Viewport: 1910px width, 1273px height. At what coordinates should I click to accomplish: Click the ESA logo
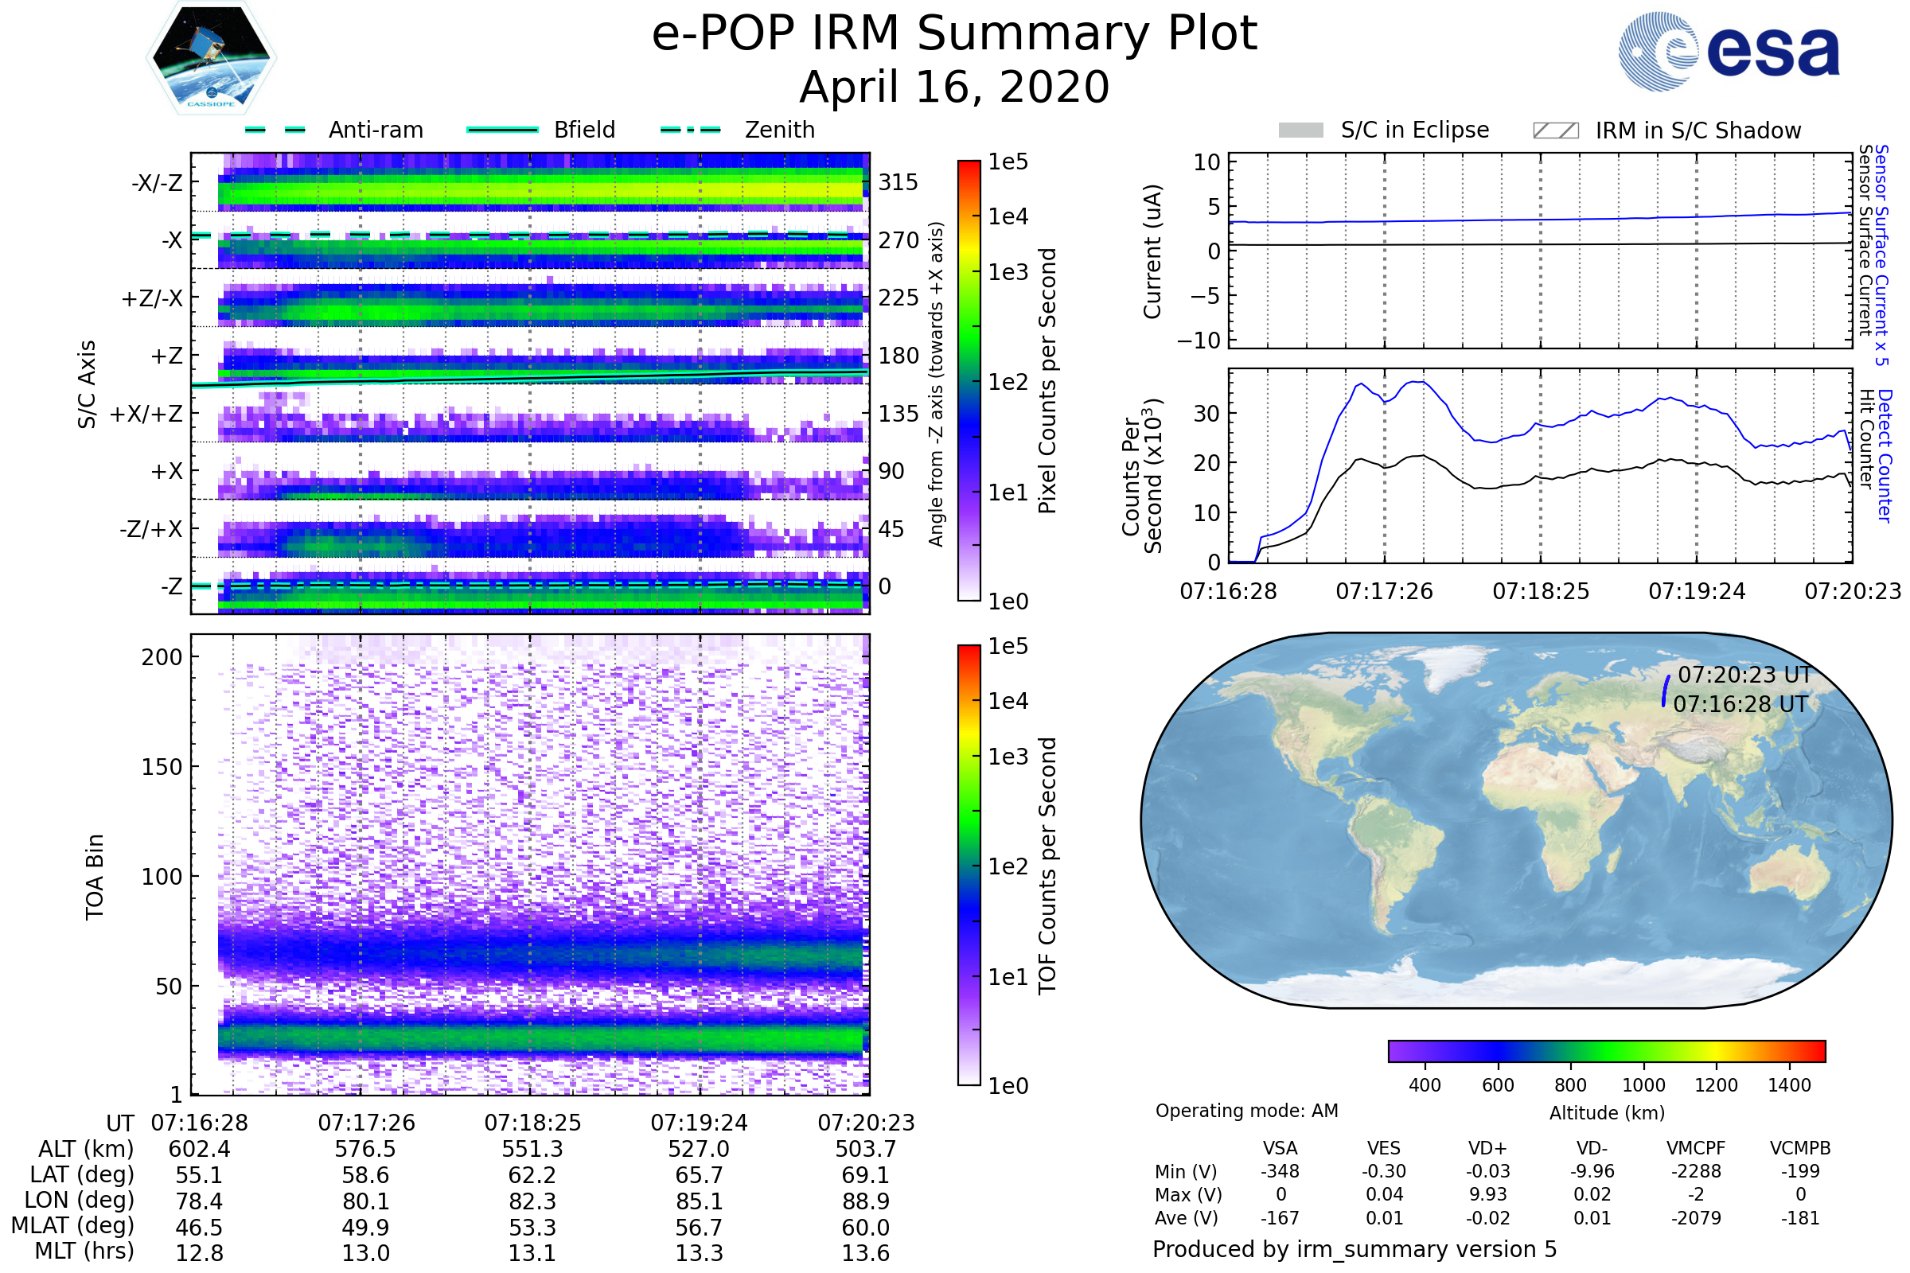pos(1728,52)
